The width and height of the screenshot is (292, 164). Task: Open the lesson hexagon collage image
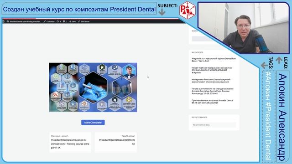click(93, 87)
